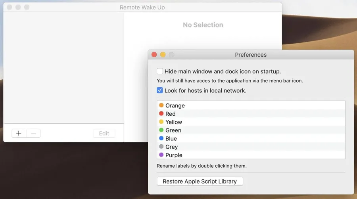Enable Hide main window and dock icon checkbox
This screenshot has width=357, height=199.
tap(160, 71)
